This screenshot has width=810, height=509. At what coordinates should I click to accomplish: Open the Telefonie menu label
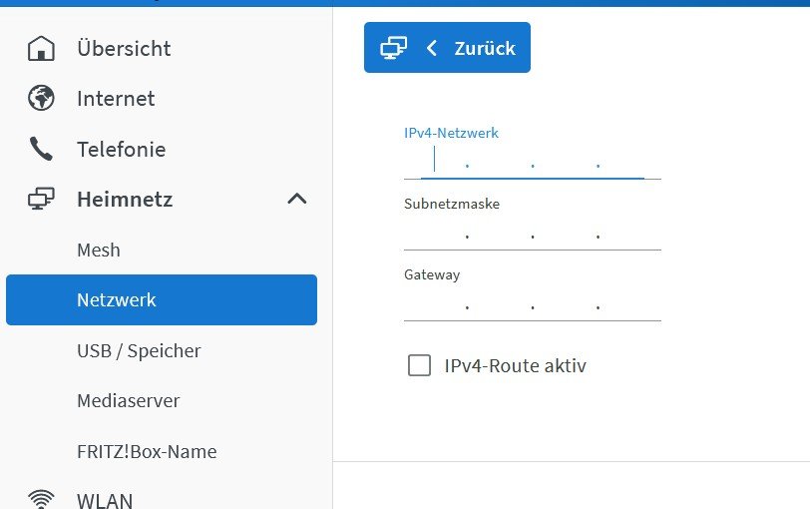pos(121,150)
